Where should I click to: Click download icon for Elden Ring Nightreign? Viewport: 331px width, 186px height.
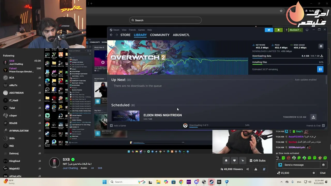[x=313, y=117]
